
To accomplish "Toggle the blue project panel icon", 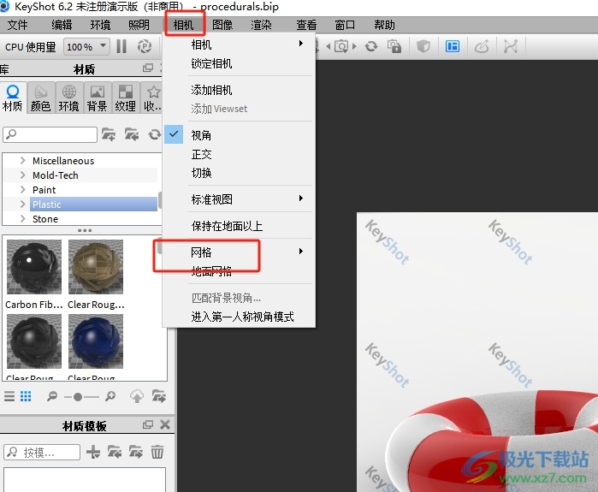I will pos(453,46).
